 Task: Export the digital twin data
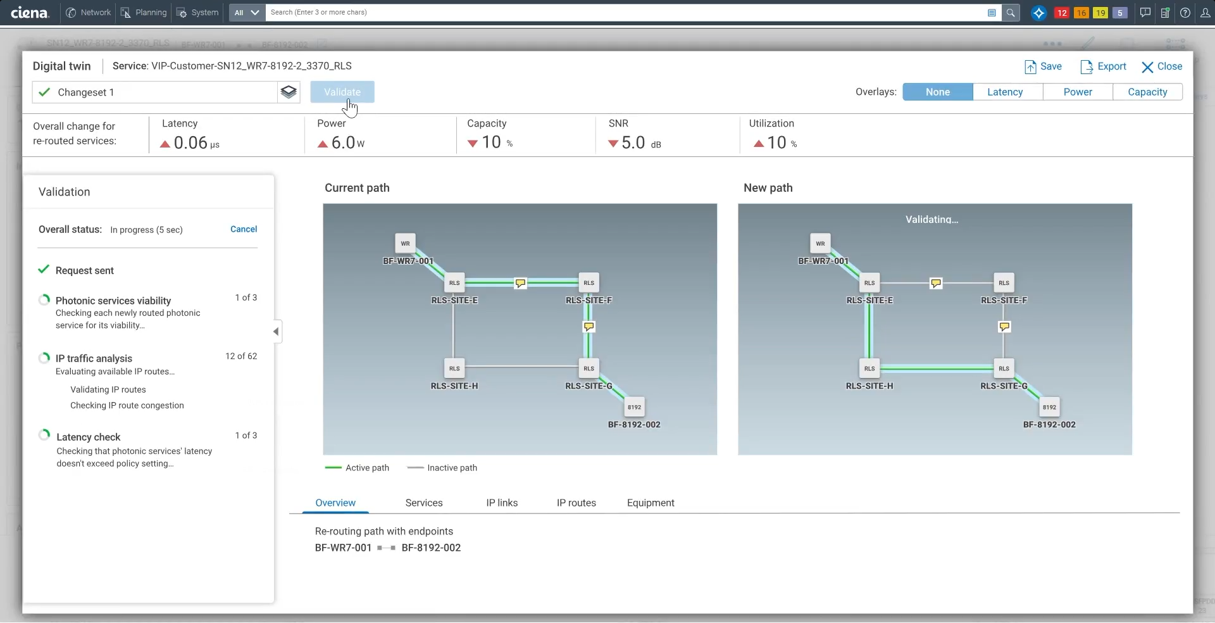click(x=1103, y=66)
